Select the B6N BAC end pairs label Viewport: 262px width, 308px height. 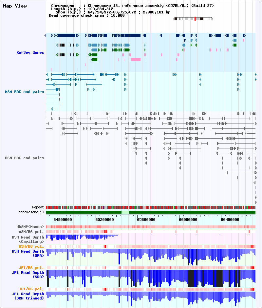pos(24,158)
